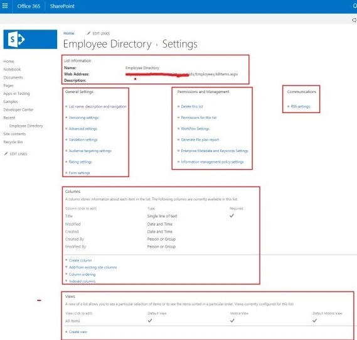Click SharePoint in the top bar
Viewport: 357px width, 340px height.
click(x=62, y=6)
